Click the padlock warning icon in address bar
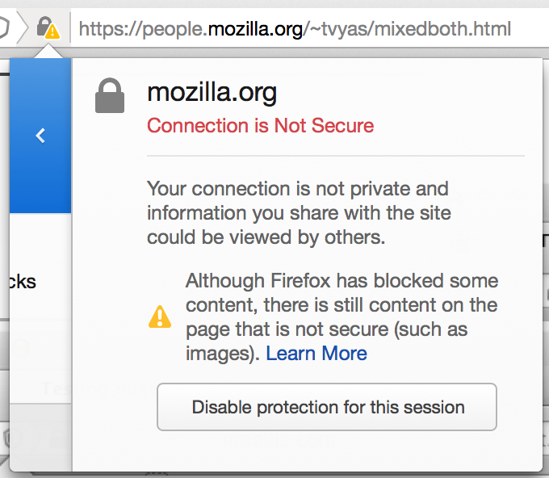This screenshot has height=478, width=549. click(x=48, y=27)
